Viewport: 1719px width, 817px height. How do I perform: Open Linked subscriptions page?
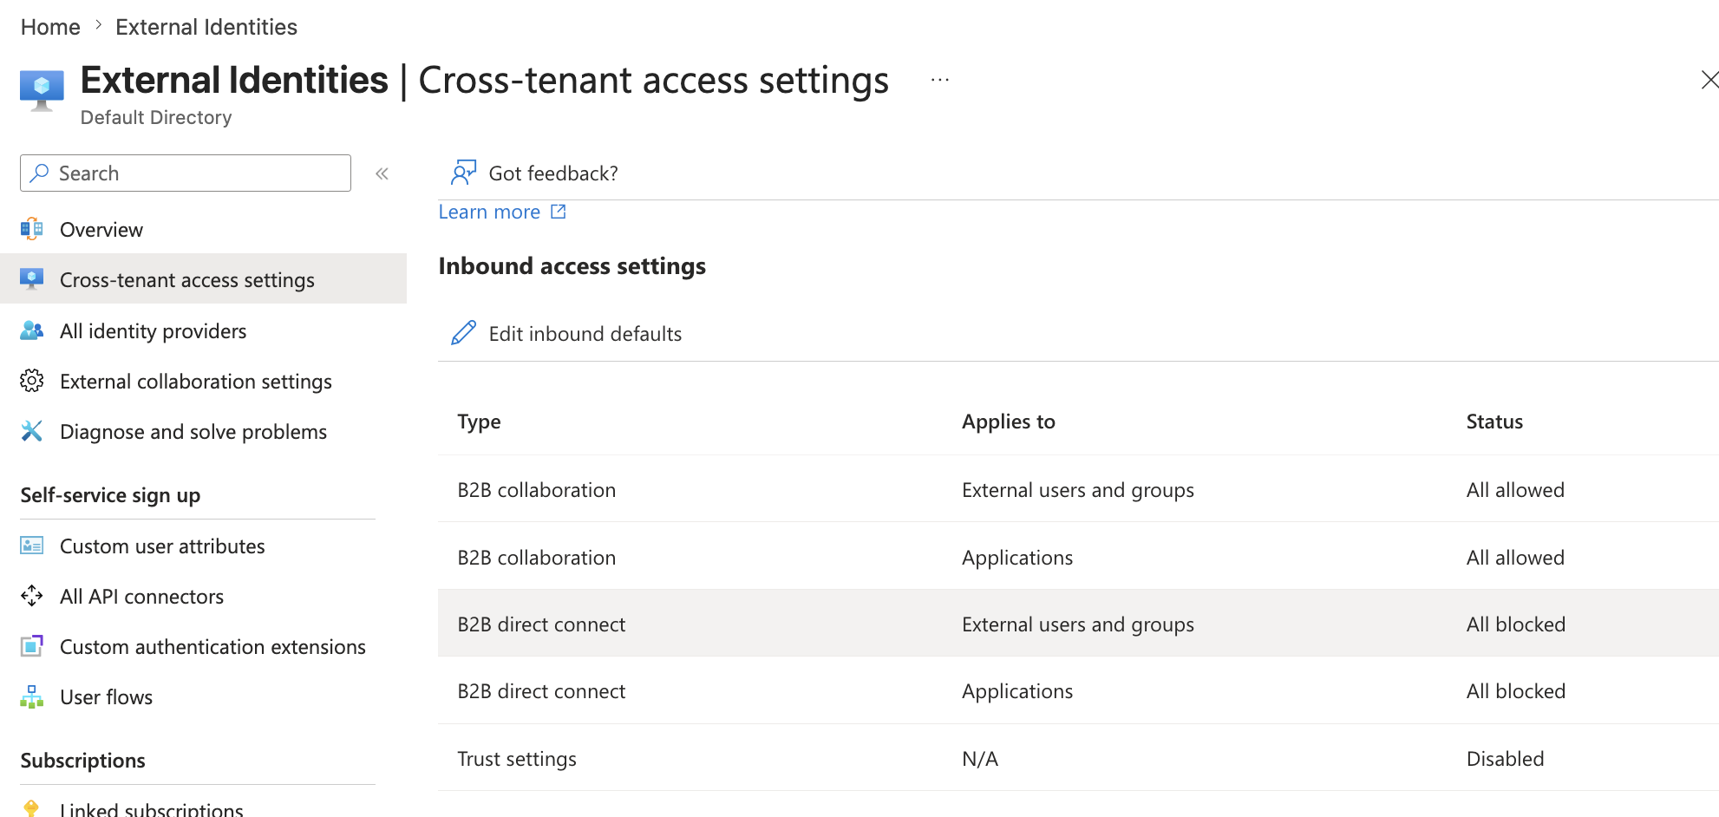tap(152, 808)
